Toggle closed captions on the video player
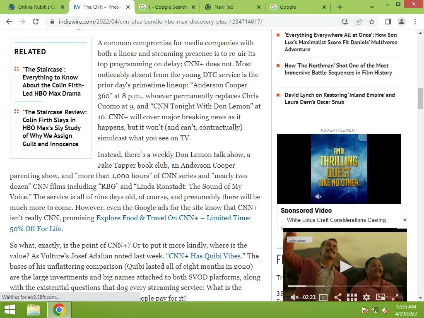The image size is (424, 318). pos(323,297)
